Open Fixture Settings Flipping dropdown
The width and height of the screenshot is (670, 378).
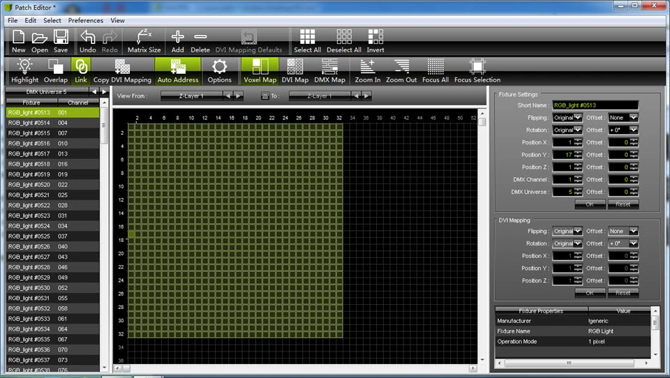click(567, 117)
